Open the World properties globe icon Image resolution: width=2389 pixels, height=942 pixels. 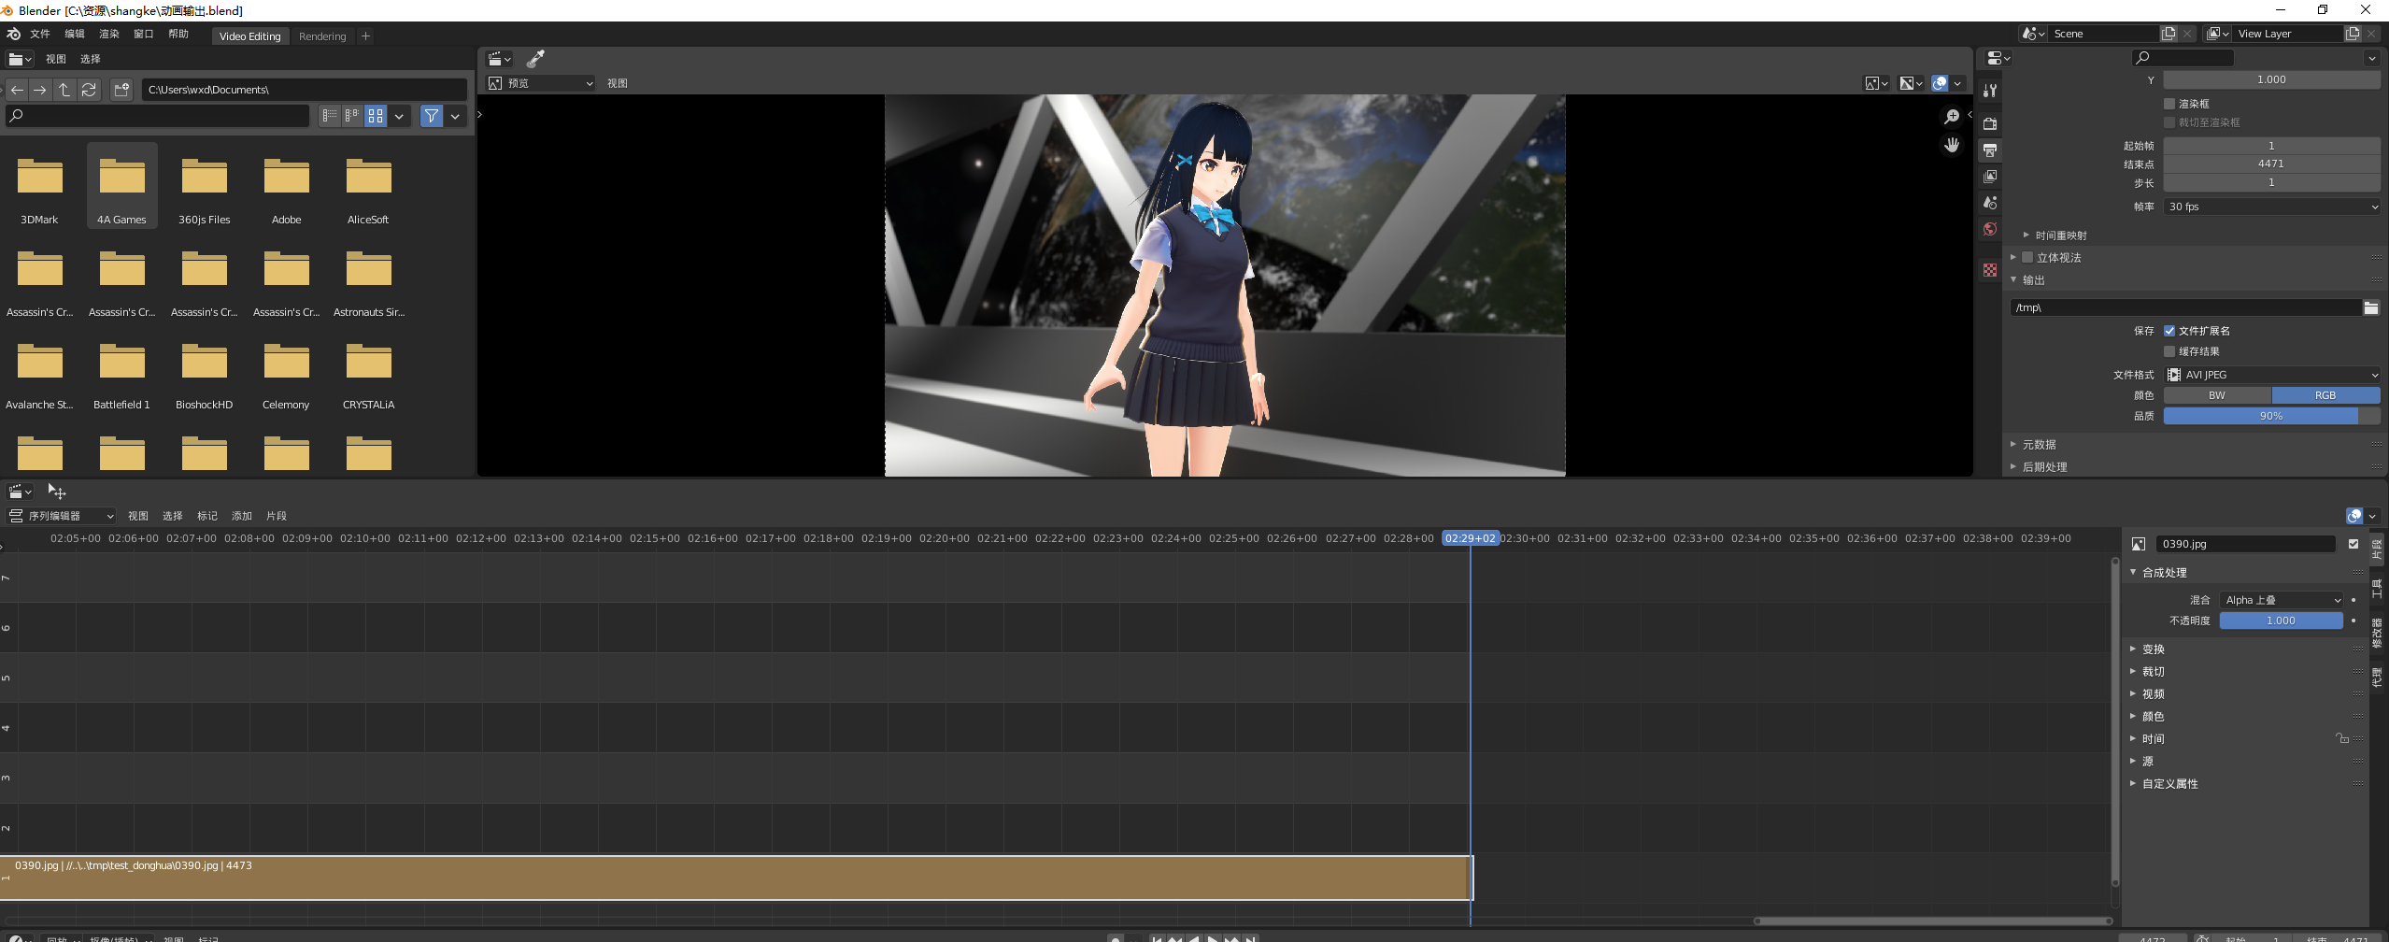tap(1990, 229)
